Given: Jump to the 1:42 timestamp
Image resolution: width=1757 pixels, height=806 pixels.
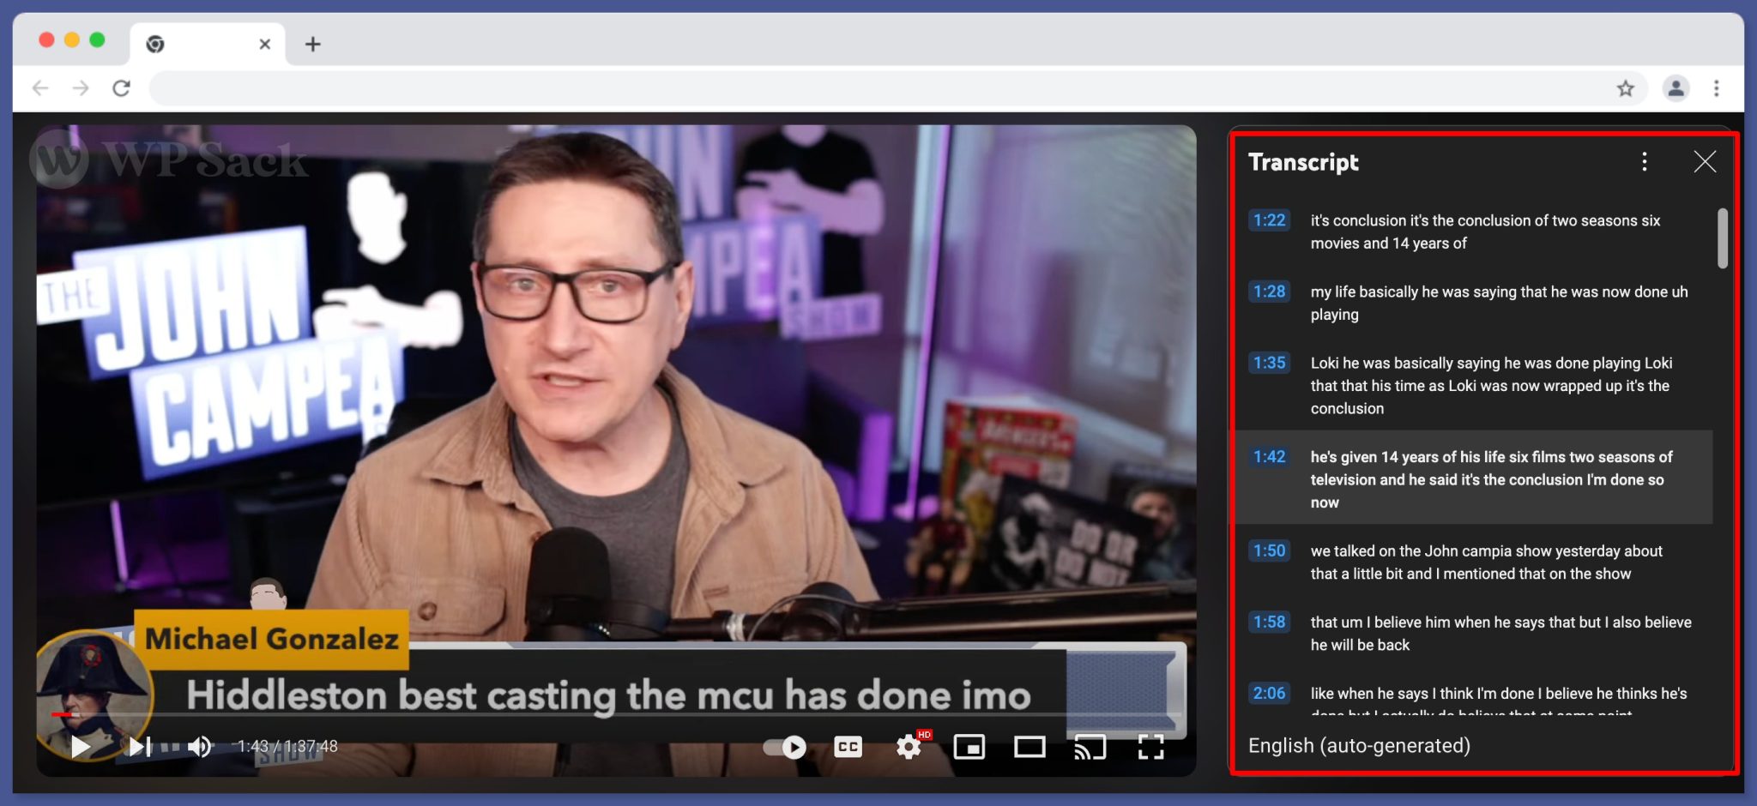Looking at the screenshot, I should [x=1269, y=457].
